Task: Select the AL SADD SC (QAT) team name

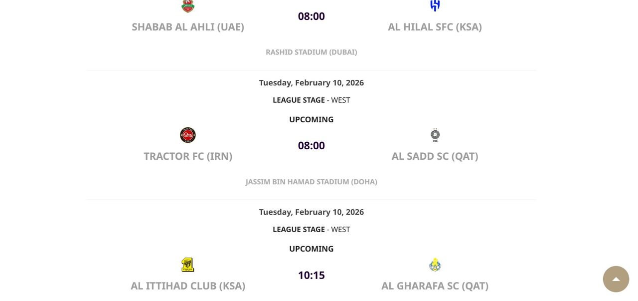Action: (435, 156)
